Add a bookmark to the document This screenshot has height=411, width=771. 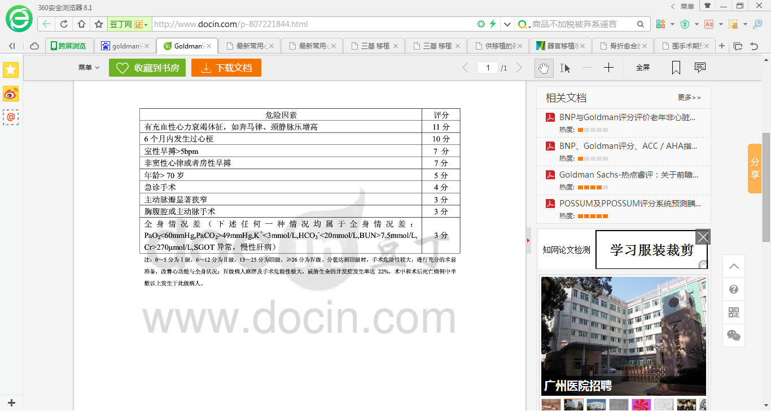[x=676, y=68]
